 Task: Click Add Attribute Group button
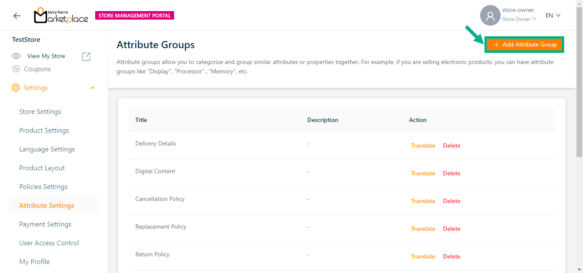(x=525, y=44)
